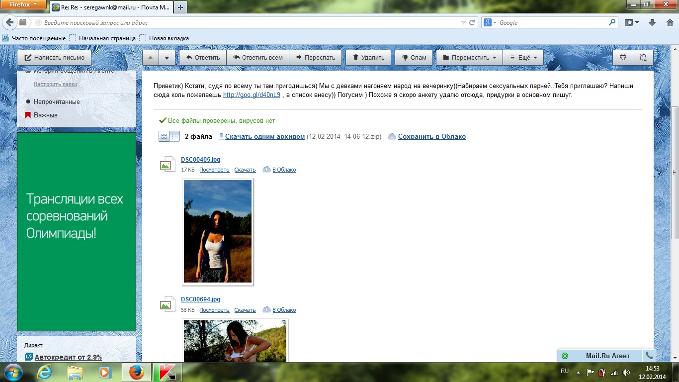679x382 pixels.
Task: Open Kaspersky from the taskbar
Action: 167,372
